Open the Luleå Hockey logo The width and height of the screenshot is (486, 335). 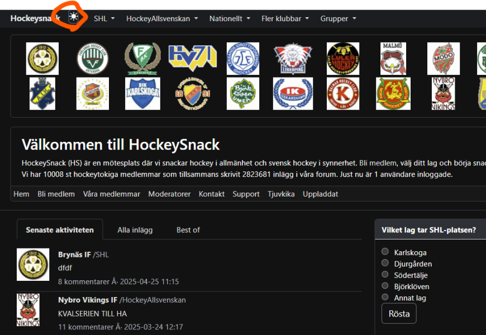click(x=343, y=59)
